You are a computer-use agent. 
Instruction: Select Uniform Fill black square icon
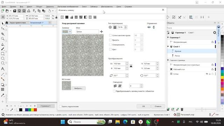pos(67,17)
